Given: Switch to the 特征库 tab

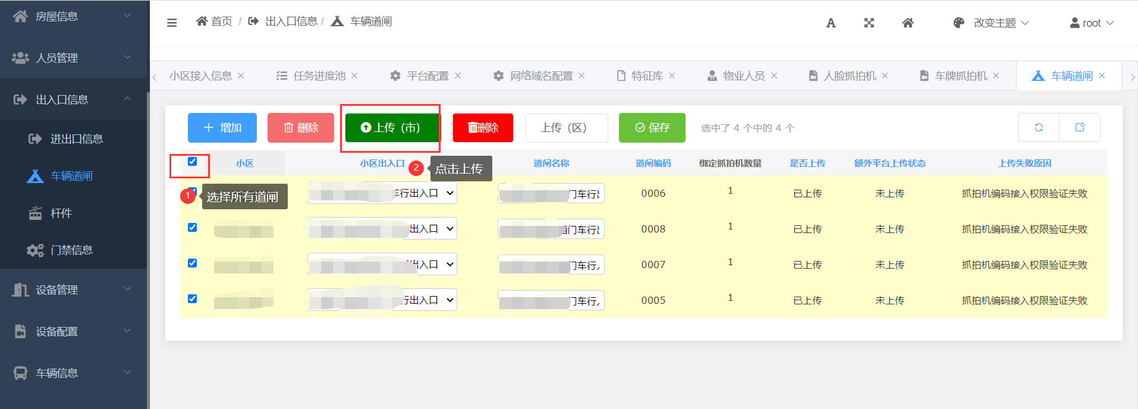Looking at the screenshot, I should [x=640, y=75].
